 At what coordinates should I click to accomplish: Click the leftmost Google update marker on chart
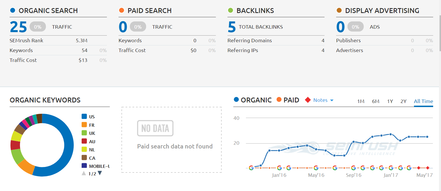coord(251,168)
